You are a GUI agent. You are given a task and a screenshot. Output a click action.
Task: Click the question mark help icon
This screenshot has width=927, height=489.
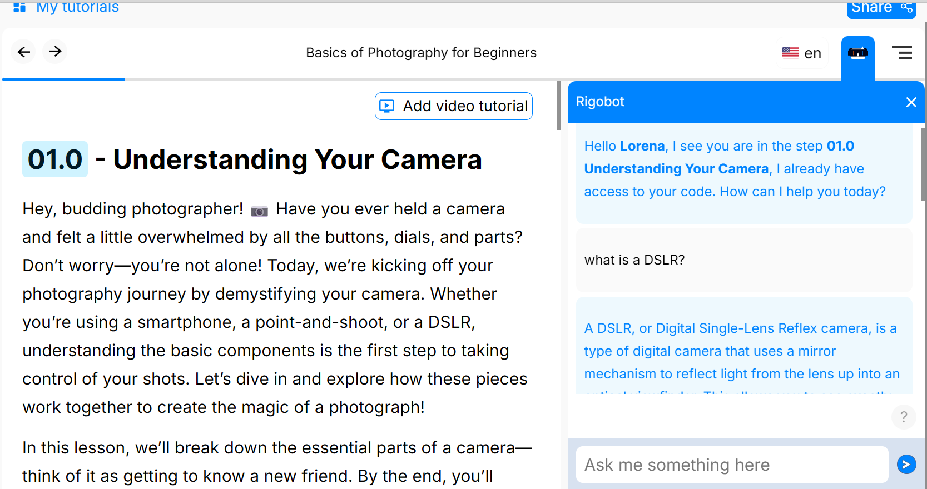904,417
